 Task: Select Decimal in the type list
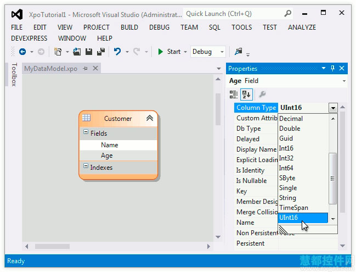tap(303, 119)
